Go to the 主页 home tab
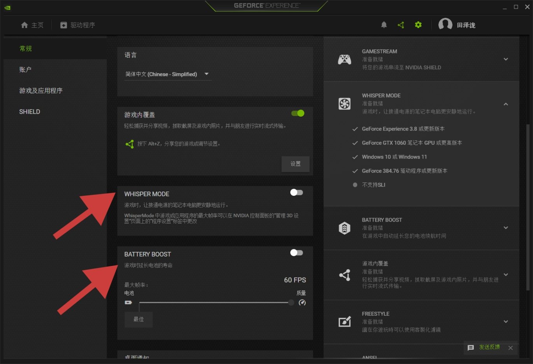533x364 pixels. click(x=32, y=25)
